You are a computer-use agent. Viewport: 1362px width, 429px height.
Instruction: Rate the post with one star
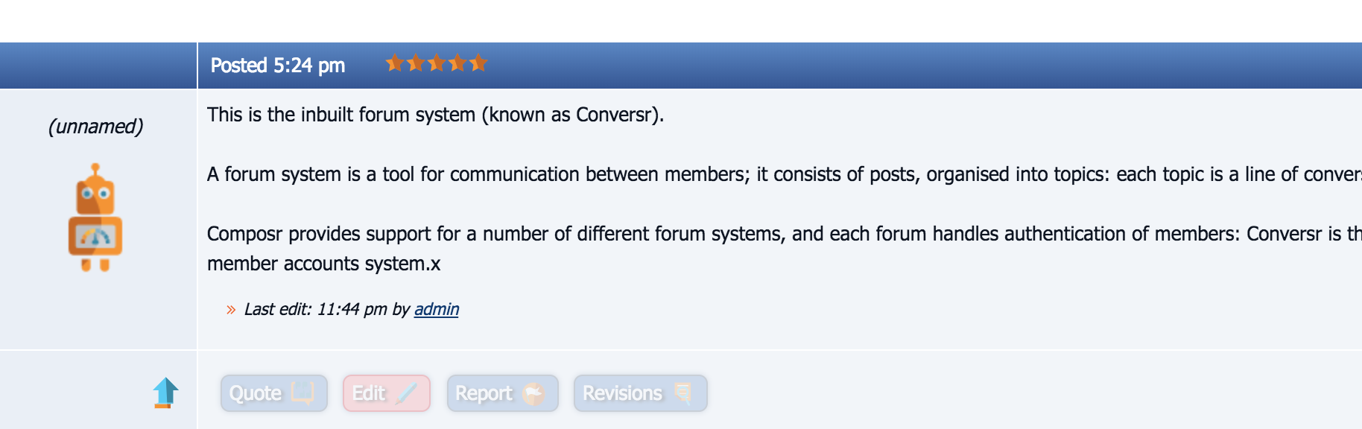tap(394, 64)
